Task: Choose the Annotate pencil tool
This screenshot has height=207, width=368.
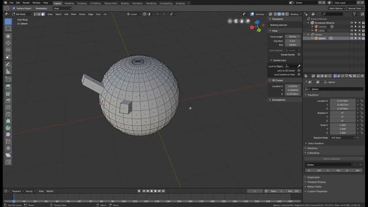Action: tap(8, 64)
